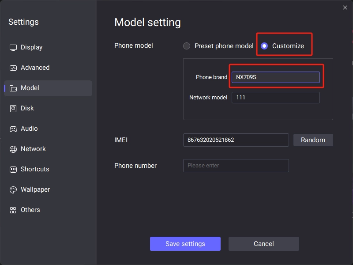
Task: Click the Display monitor icon
Action: pos(13,48)
